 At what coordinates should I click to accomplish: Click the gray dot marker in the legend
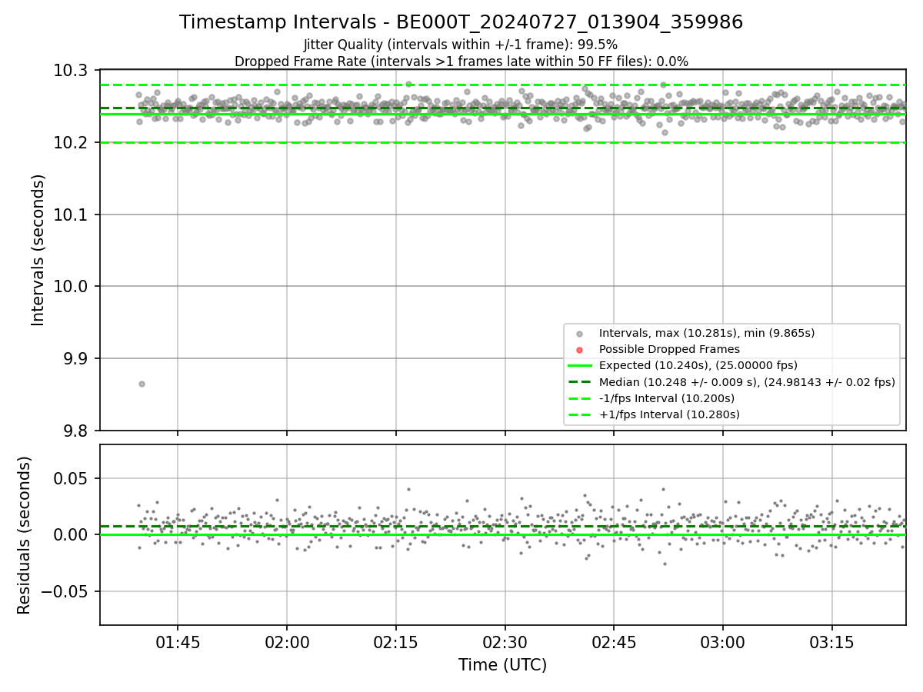(579, 334)
